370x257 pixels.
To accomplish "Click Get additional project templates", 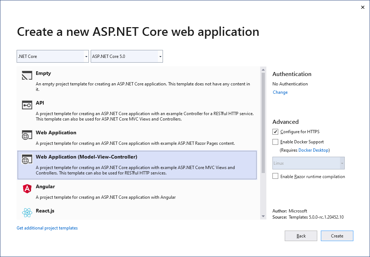I will click(x=47, y=228).
